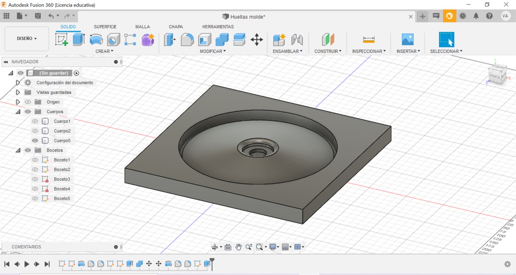Open the MODIFICAR dropdown menu
Viewport: 516px width, 275px height.
[213, 51]
